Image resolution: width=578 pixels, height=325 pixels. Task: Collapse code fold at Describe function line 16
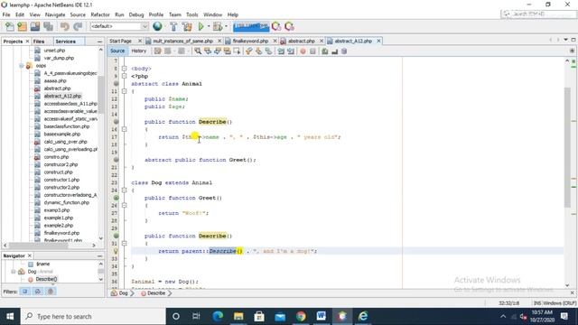click(125, 129)
